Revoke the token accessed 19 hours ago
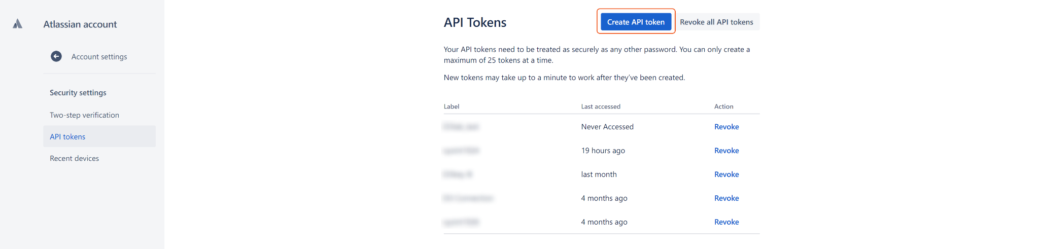This screenshot has width=1039, height=249. point(726,151)
